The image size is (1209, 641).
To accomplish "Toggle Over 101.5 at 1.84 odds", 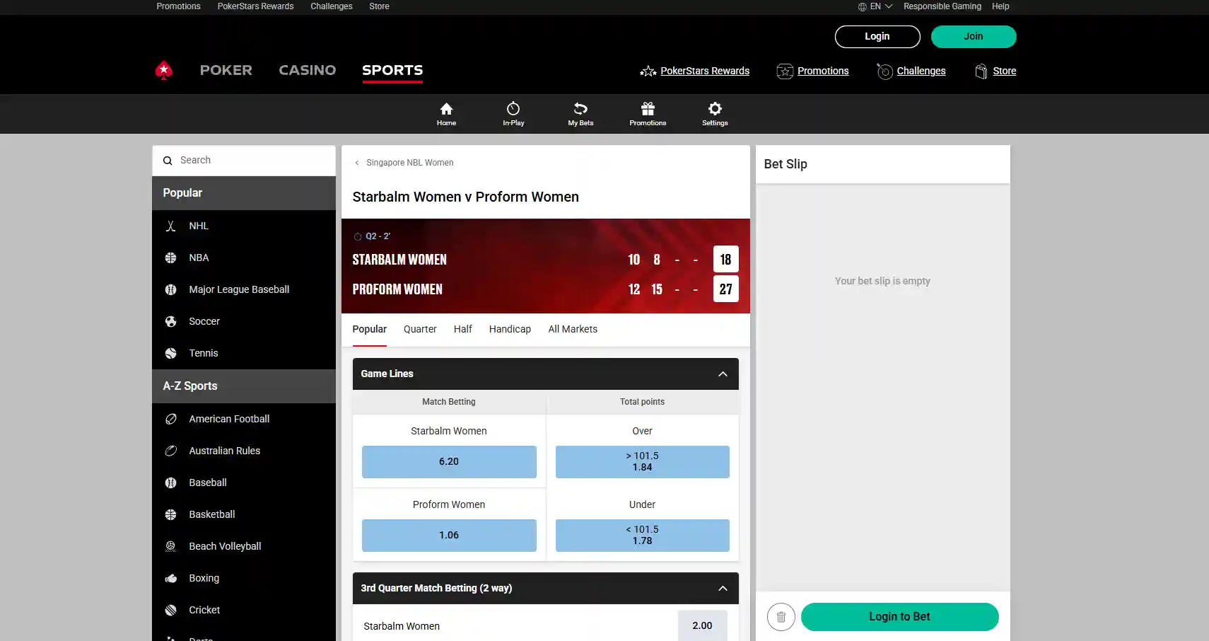I will click(642, 462).
